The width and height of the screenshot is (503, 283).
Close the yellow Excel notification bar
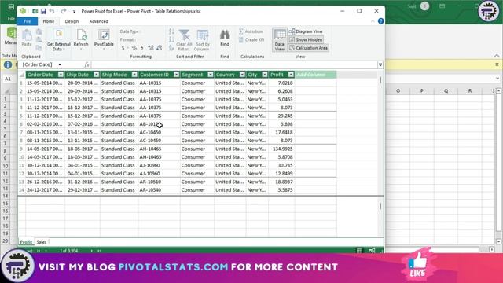[497, 64]
